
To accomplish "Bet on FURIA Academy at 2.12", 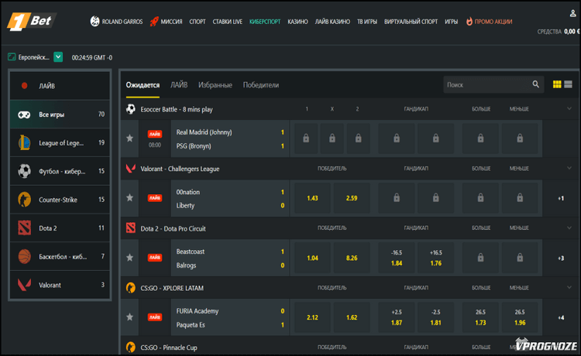I will tap(312, 317).
